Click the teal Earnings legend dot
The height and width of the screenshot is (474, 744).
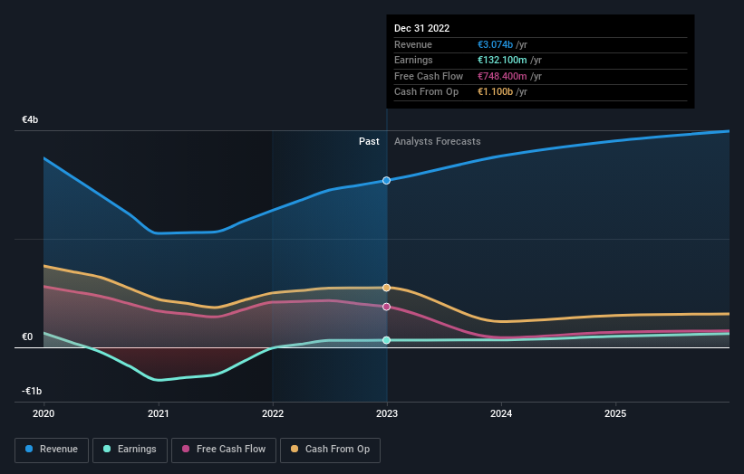click(107, 449)
